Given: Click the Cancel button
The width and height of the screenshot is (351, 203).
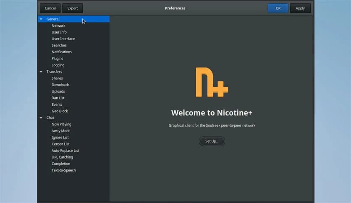Looking at the screenshot, I should (x=50, y=8).
